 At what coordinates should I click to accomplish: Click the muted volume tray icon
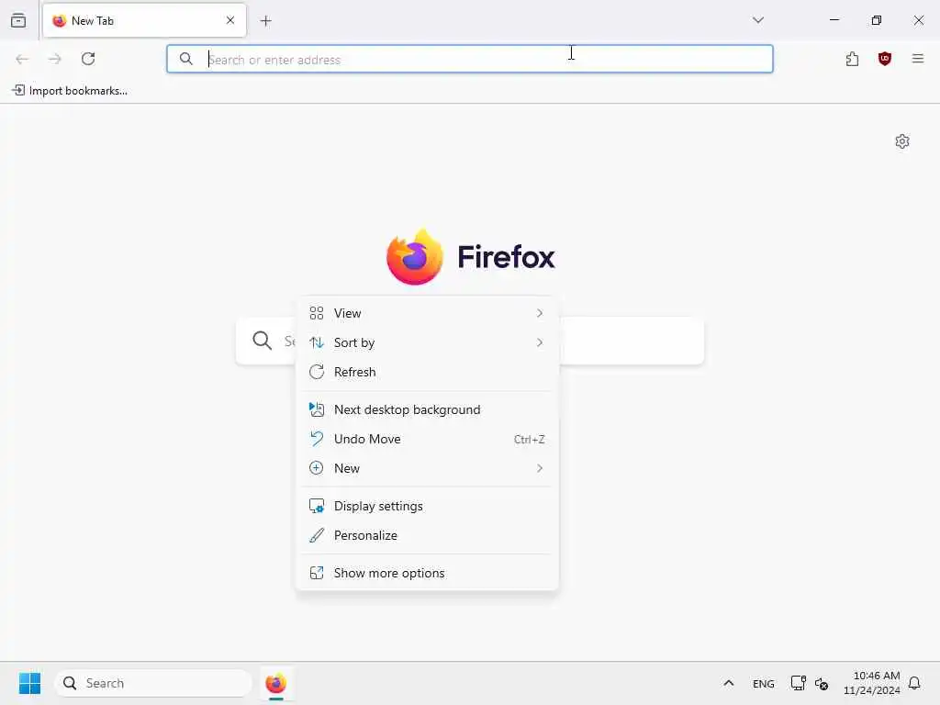pyautogui.click(x=822, y=684)
